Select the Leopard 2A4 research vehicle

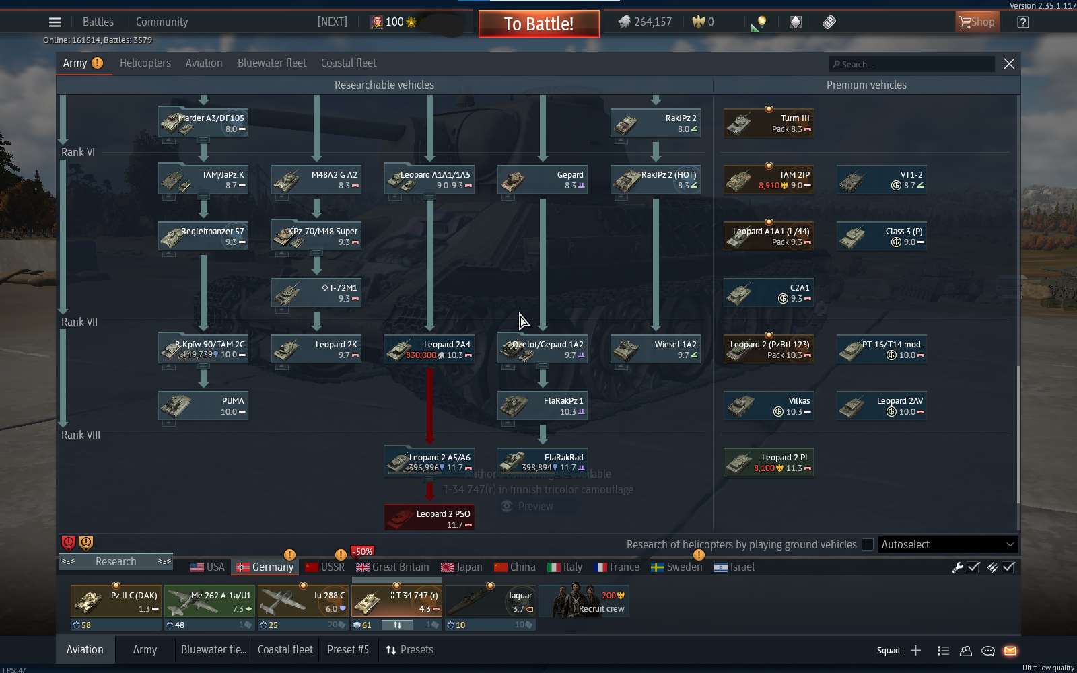click(429, 349)
